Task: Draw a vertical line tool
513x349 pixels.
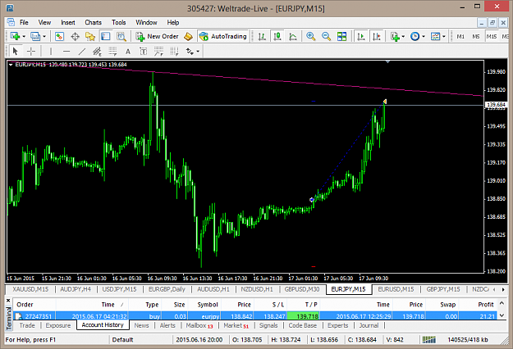Action: tap(51, 52)
